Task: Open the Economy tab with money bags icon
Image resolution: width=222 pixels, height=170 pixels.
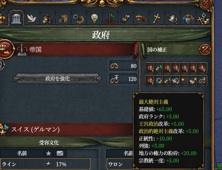Action: (x=48, y=18)
